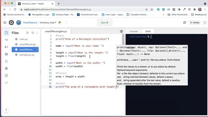The image size is (208, 117).
Task: Open the chat speech-bubble icon
Action: [185, 22]
